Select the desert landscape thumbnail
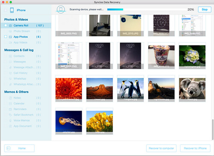This screenshot has height=156, width=214. [x=100, y=88]
